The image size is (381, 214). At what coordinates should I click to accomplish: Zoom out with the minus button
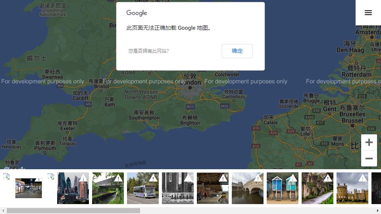click(369, 159)
